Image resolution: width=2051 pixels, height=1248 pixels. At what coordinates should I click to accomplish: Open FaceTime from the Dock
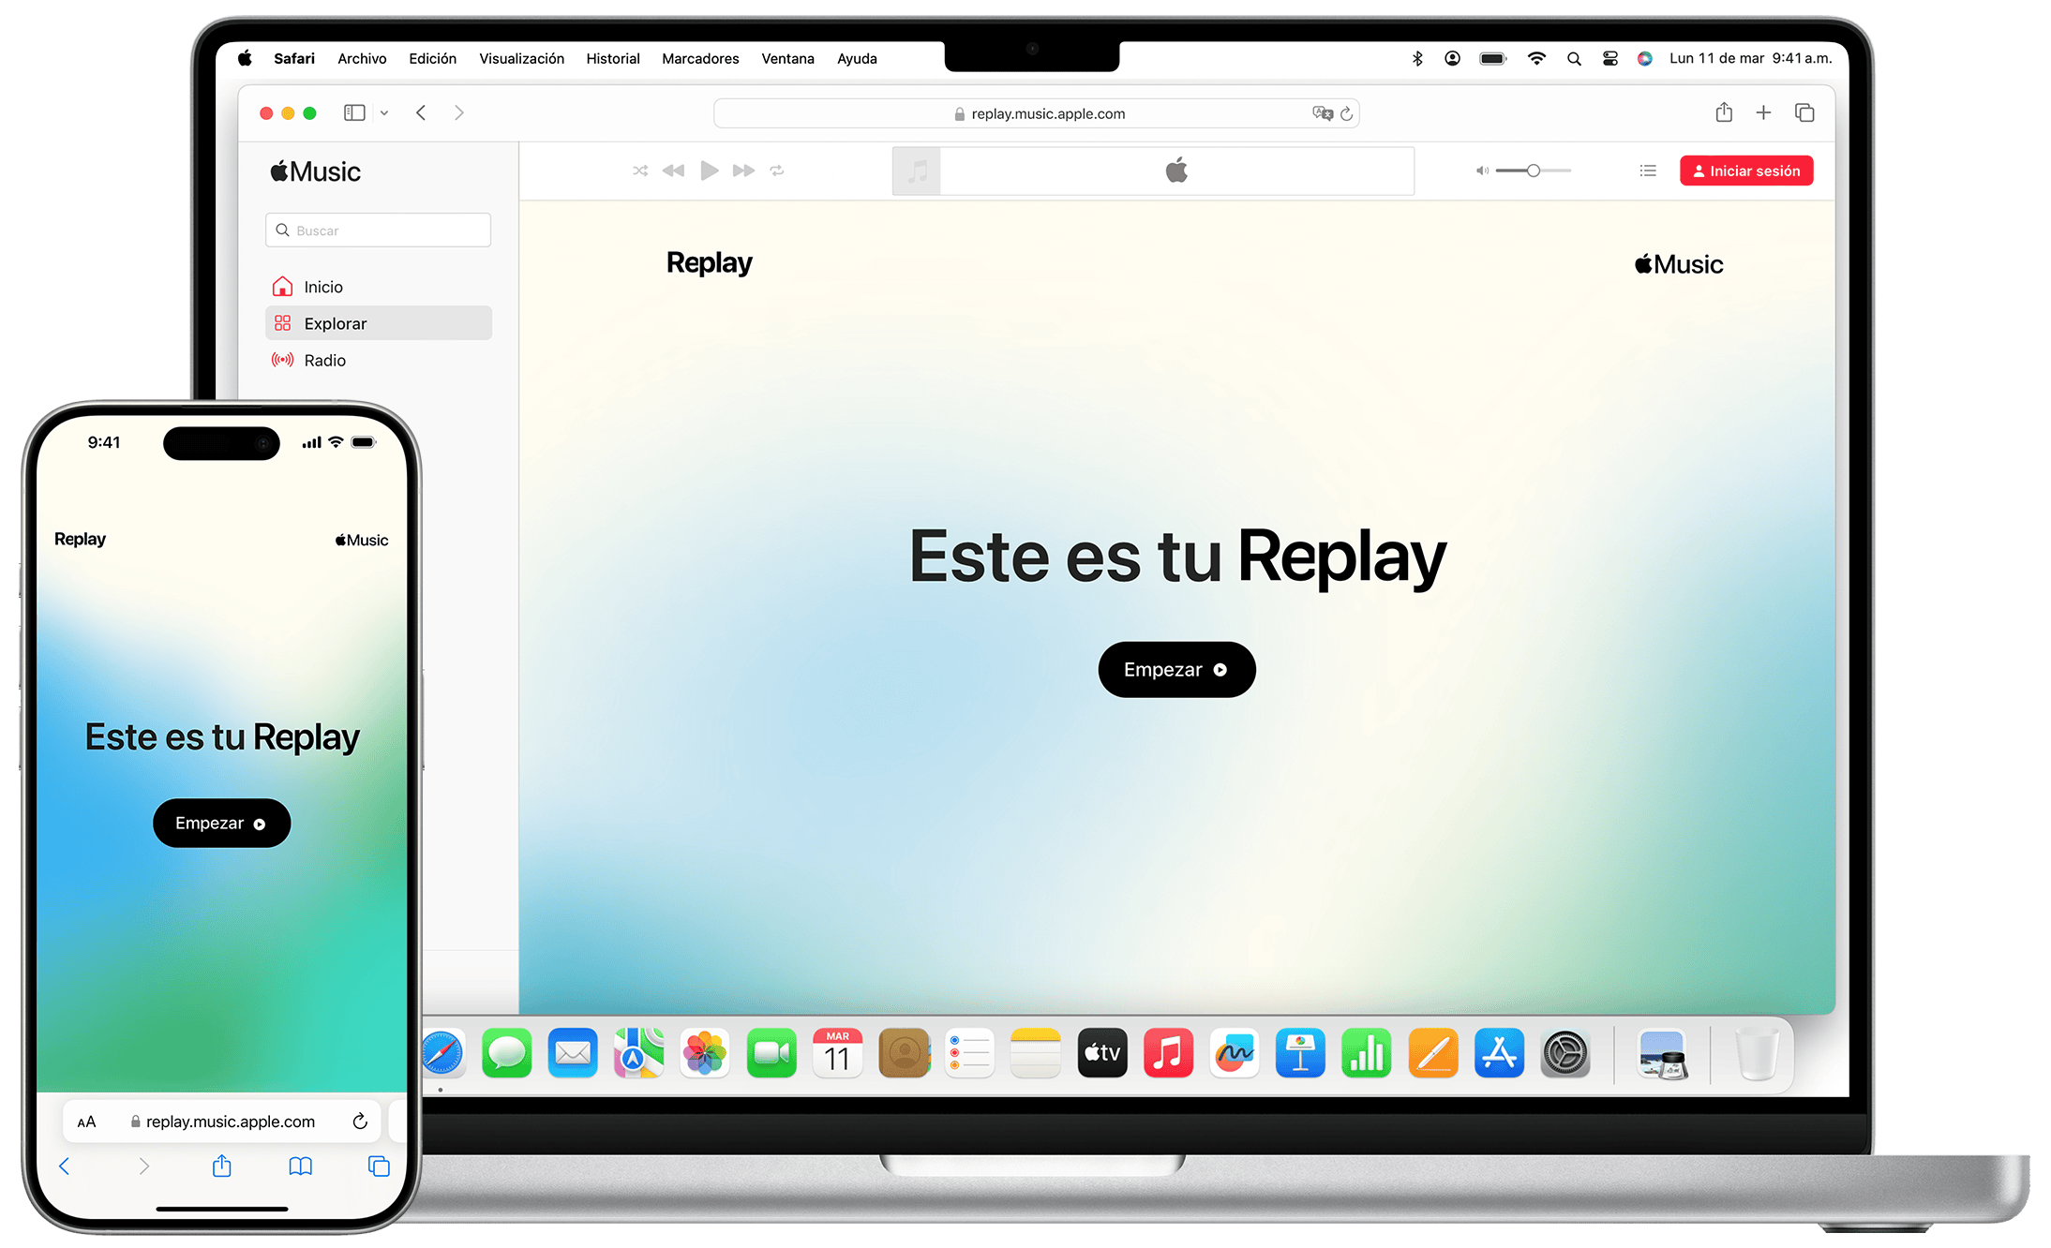click(771, 1054)
